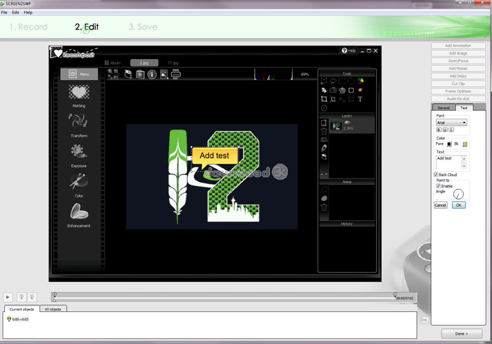The width and height of the screenshot is (492, 344).
Task: Click the Menu button in Recomposit
Action: tap(79, 74)
